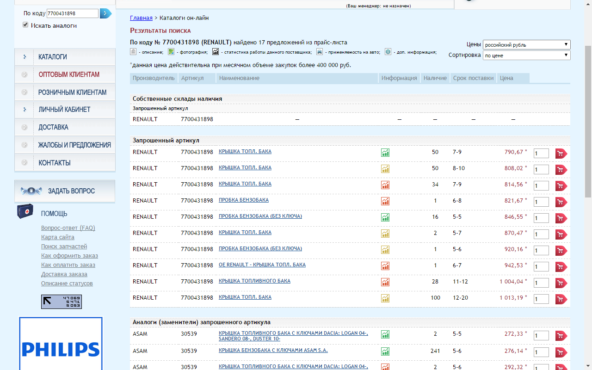The image size is (592, 370).
Task: Open statistics icon for ASAM 272,33 row
Action: [385, 334]
